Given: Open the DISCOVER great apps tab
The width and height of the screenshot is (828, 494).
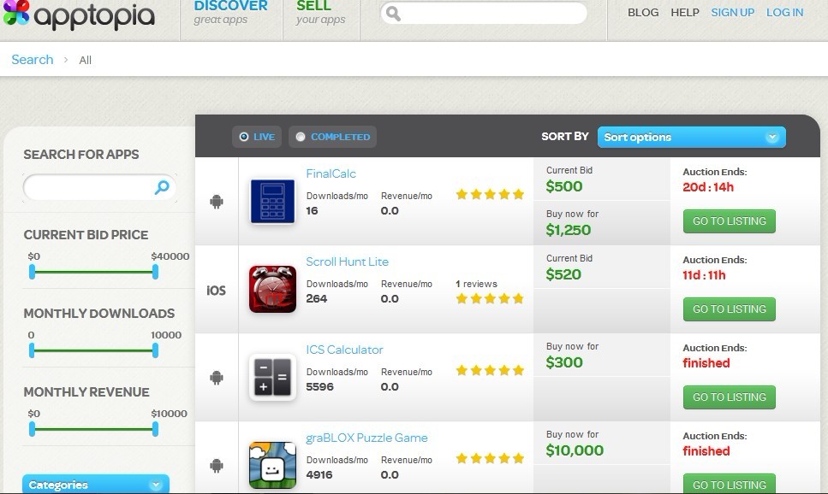Looking at the screenshot, I should 231,13.
